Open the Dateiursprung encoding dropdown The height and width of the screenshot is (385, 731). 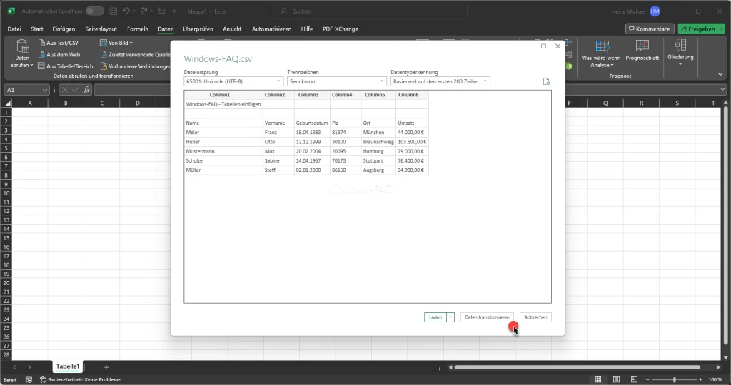(233, 81)
